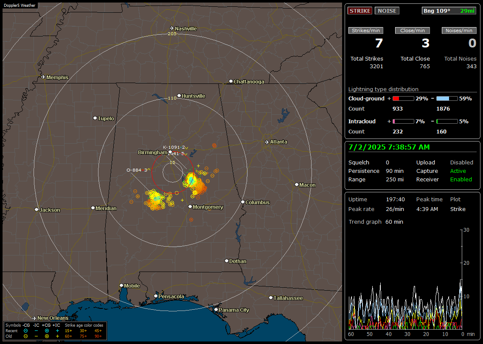Image resolution: width=483 pixels, height=344 pixels.
Task: Select storm cell label K-1091-2
Action: click(x=174, y=147)
